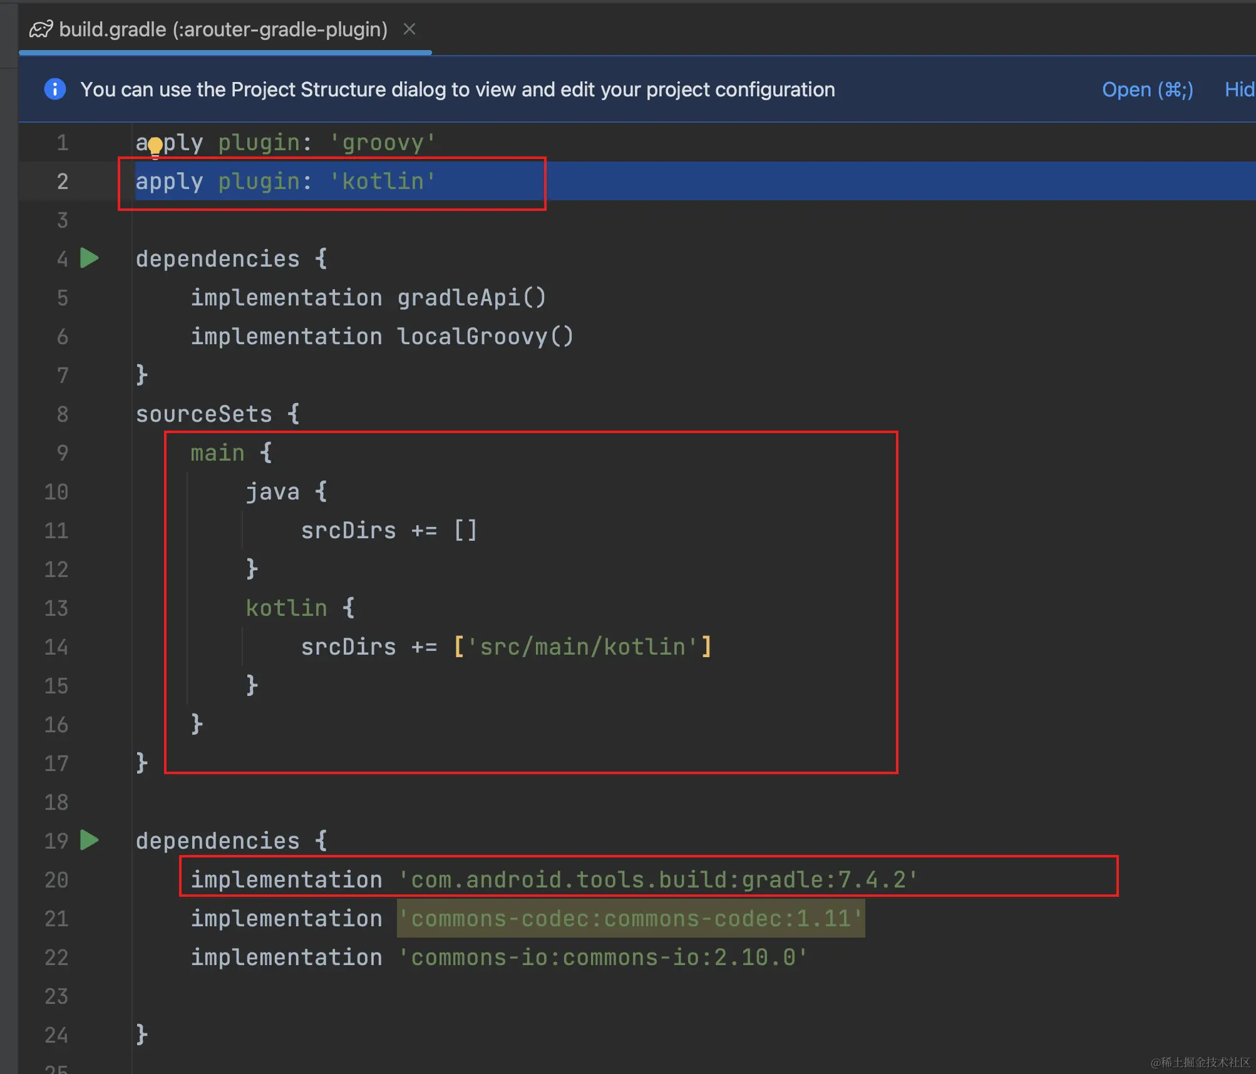Select the build.gradle arouter-gradle-plugin tab

222,29
